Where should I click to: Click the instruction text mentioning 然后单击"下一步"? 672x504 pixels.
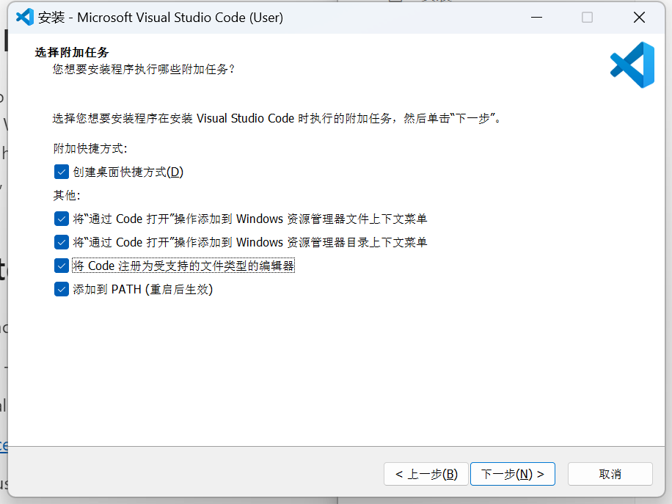point(277,118)
